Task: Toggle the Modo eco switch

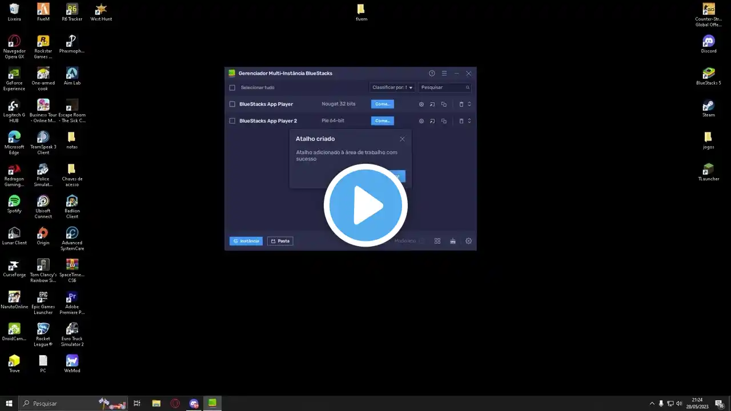Action: 421,241
